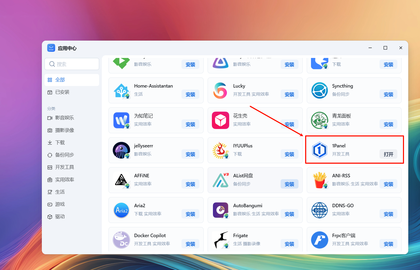Open the AFFiNE triangle icon
Viewport: 420px width, 270px height.
coord(122,180)
